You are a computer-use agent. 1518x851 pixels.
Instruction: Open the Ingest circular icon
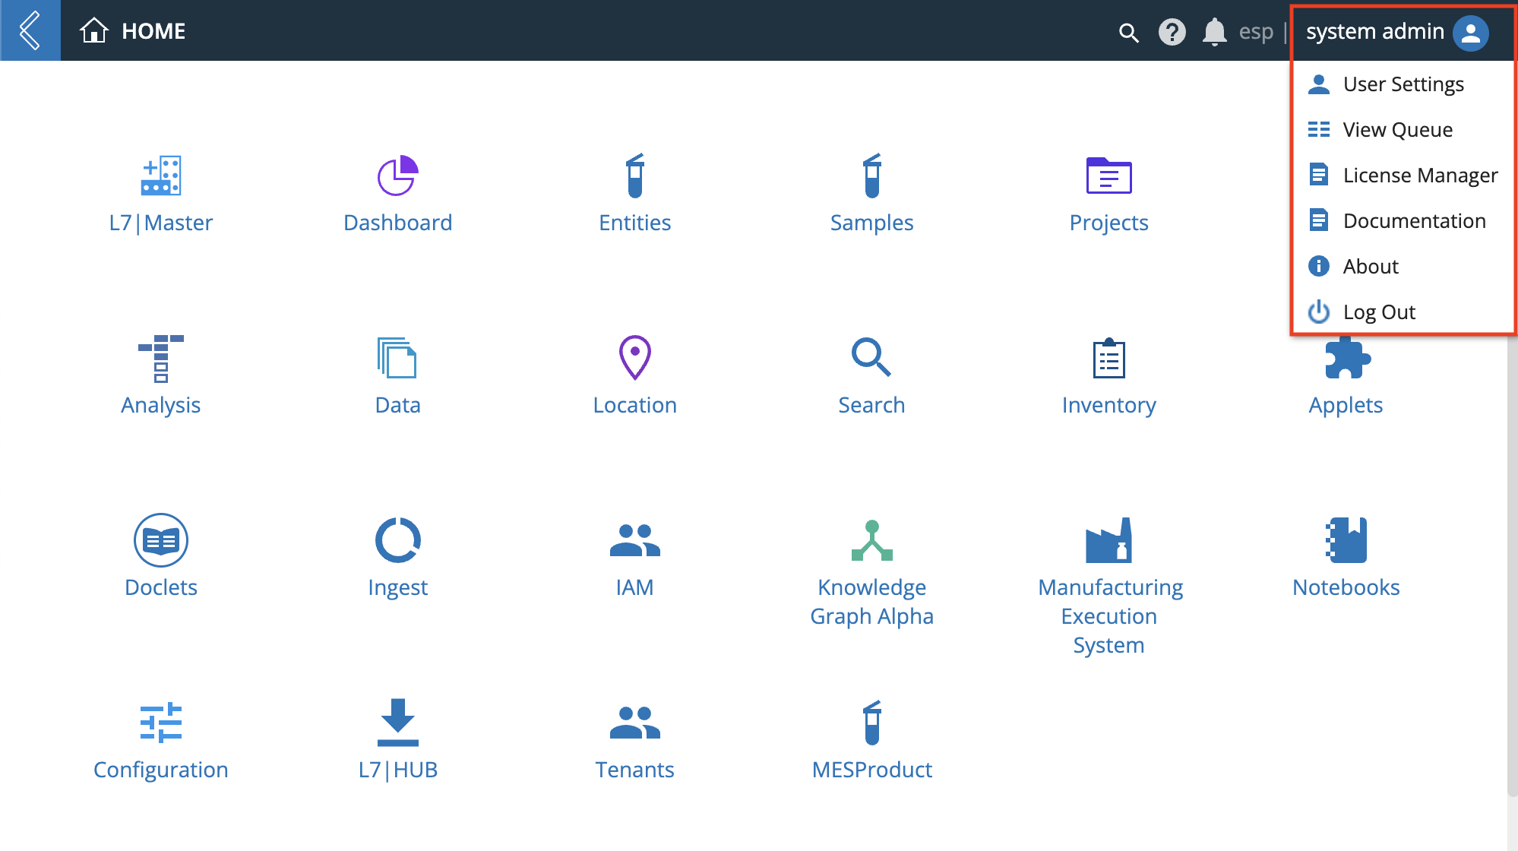pyautogui.click(x=398, y=540)
